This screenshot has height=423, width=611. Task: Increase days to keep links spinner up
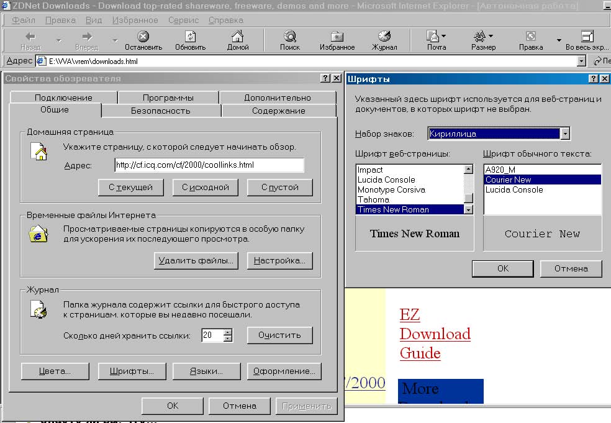pyautogui.click(x=228, y=332)
